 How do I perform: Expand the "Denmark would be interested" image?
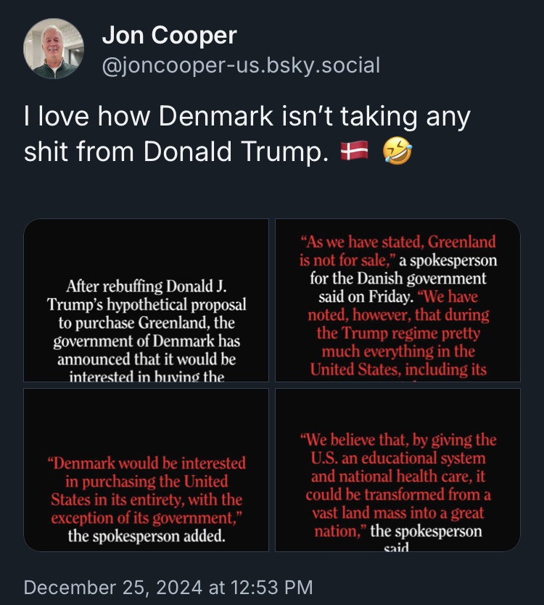(147, 469)
